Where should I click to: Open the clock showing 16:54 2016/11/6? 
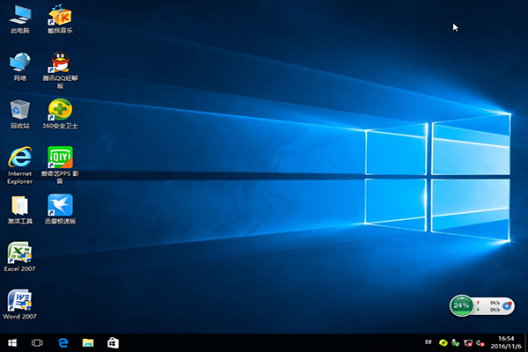coord(506,342)
